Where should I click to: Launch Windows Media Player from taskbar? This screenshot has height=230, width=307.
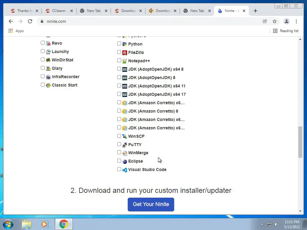45,224
